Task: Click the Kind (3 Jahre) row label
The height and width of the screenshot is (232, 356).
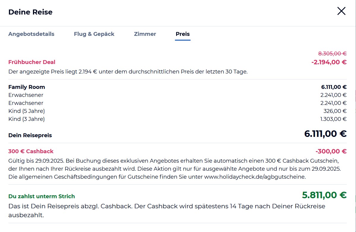Action: pyautogui.click(x=26, y=119)
